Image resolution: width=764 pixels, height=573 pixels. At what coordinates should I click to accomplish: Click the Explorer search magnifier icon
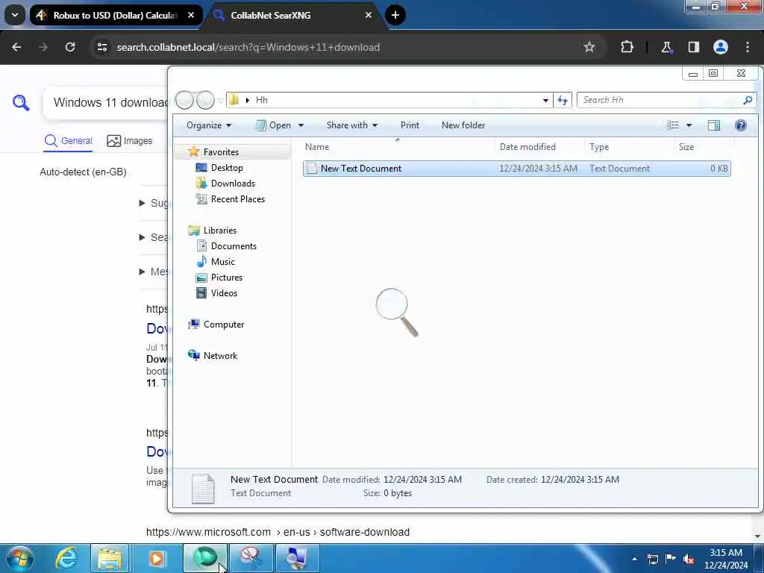click(748, 100)
